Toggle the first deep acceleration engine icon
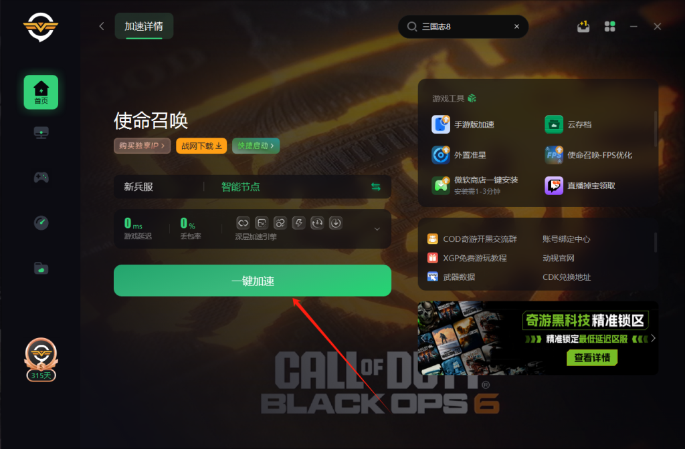The image size is (685, 449). point(243,223)
